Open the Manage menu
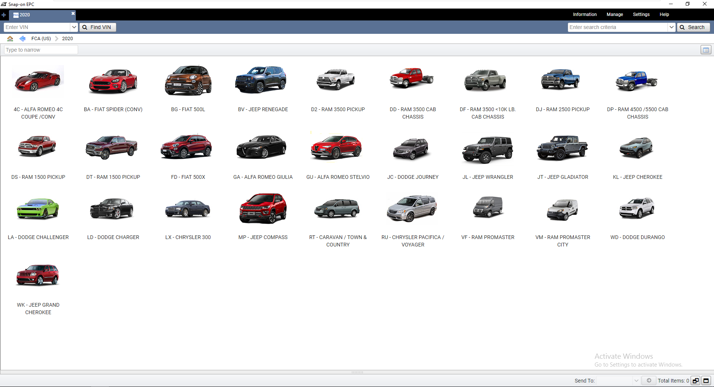 tap(615, 14)
